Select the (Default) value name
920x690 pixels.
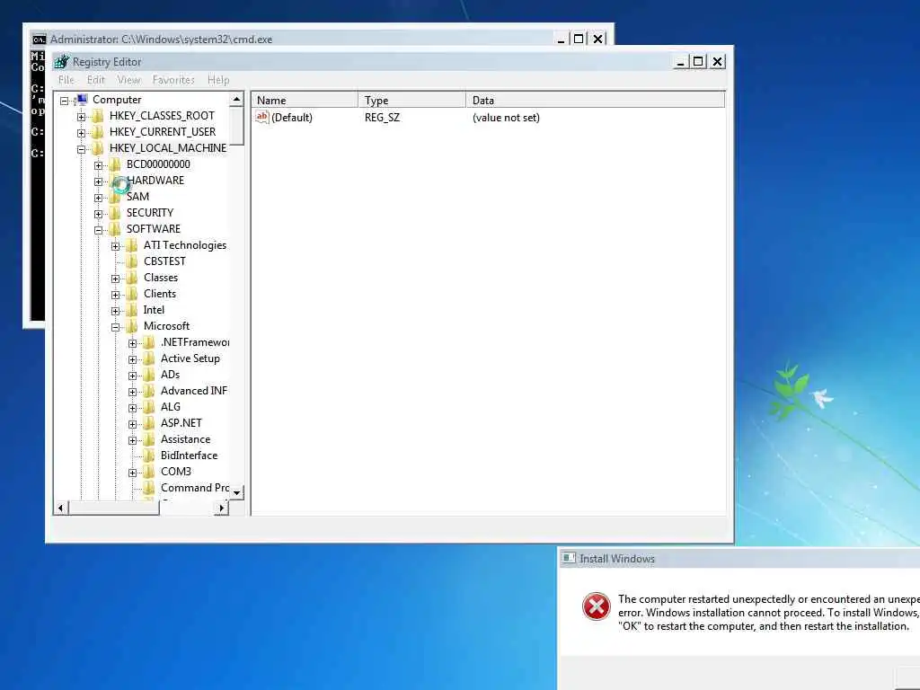click(x=292, y=118)
